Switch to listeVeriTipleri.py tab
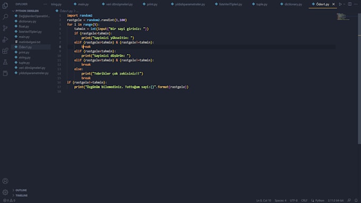The image size is (361, 203). point(228,4)
